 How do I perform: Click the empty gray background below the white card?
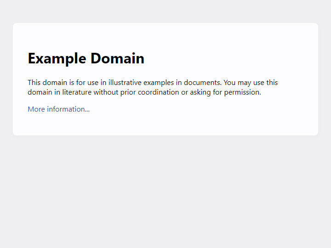(165, 193)
